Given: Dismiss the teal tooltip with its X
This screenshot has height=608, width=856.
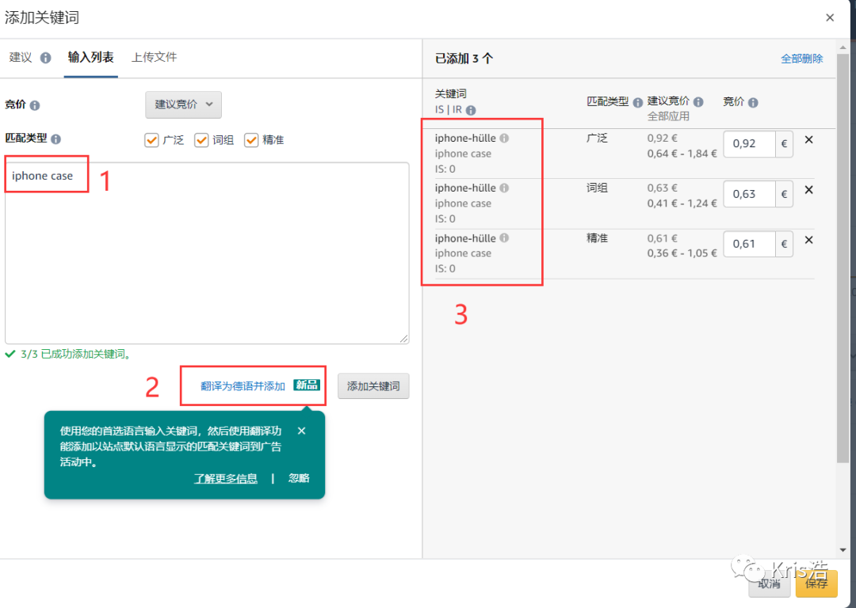Looking at the screenshot, I should [301, 431].
